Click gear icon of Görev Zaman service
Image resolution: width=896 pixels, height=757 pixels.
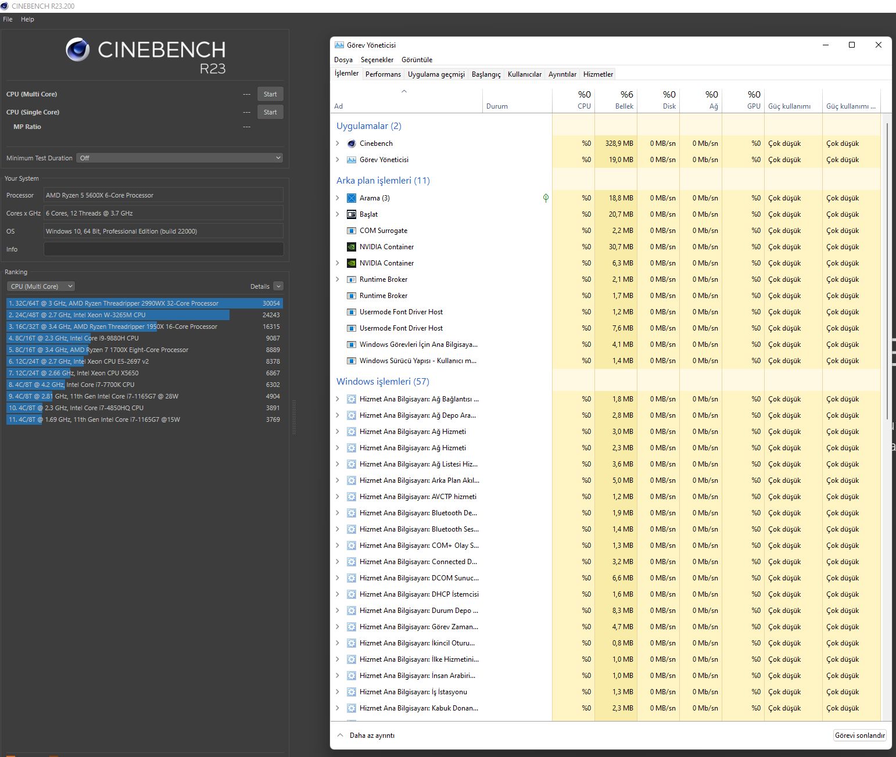coord(351,627)
